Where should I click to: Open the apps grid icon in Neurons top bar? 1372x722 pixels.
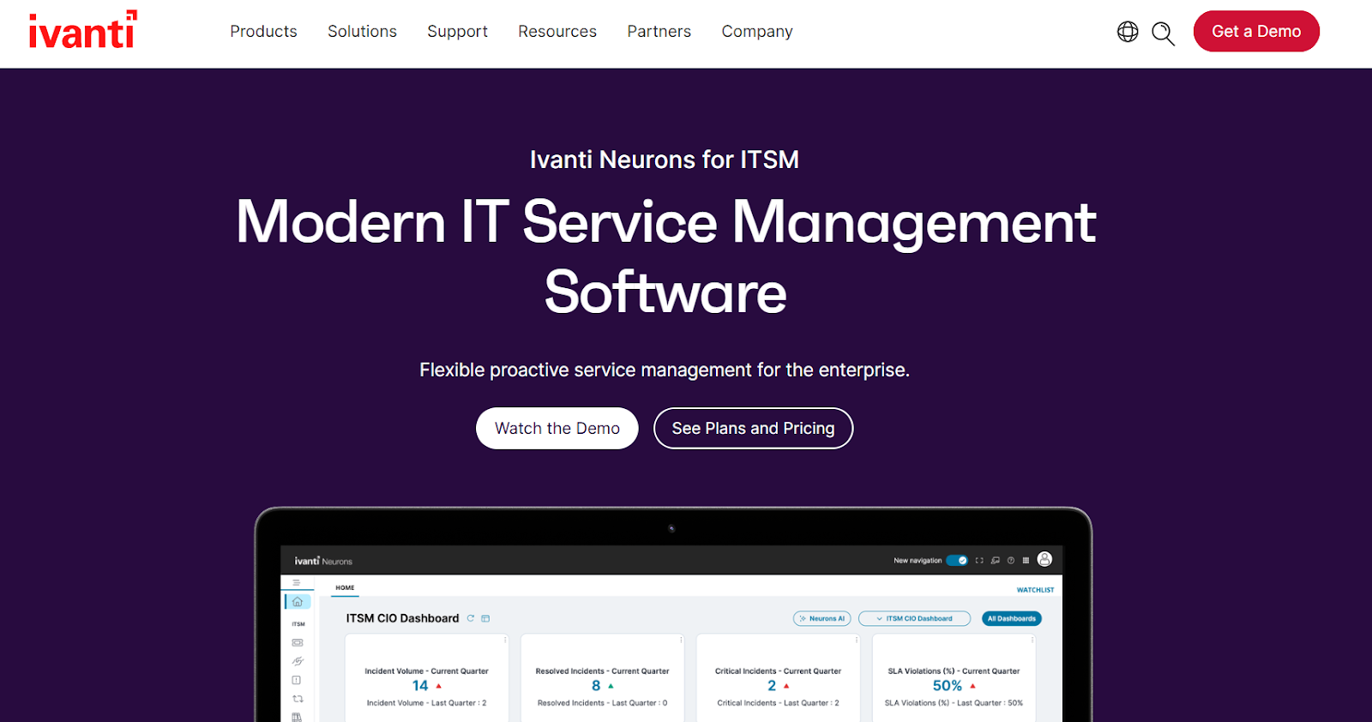point(1026,561)
